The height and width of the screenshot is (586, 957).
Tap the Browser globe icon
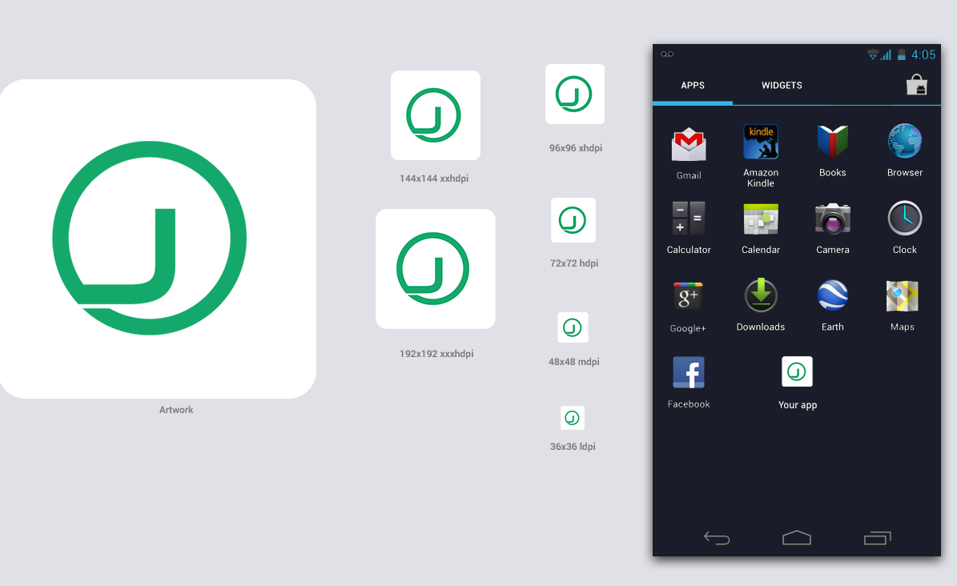point(904,142)
